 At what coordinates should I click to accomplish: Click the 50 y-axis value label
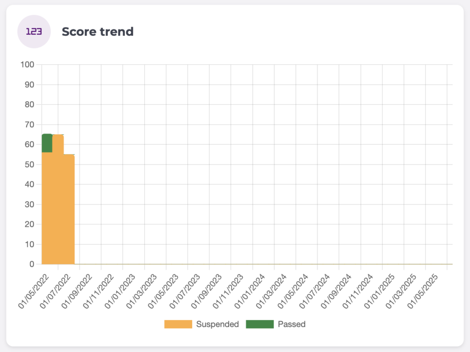tap(29, 165)
